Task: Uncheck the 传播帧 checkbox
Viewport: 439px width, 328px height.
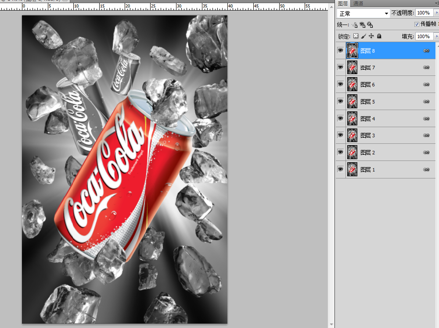Action: [x=417, y=24]
